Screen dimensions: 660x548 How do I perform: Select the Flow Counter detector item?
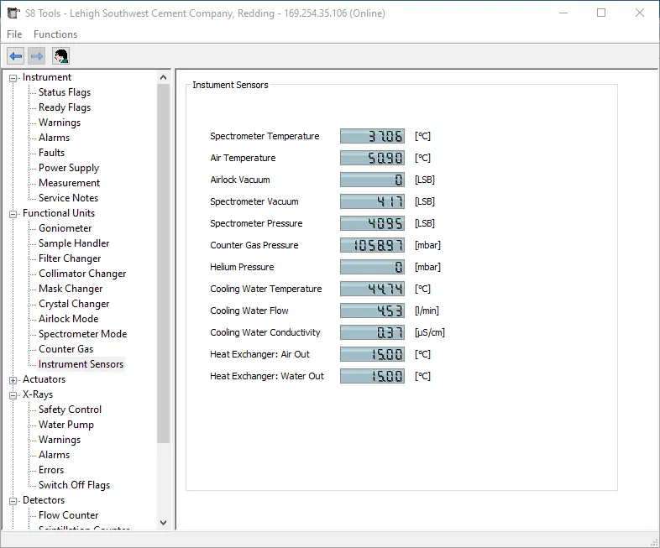pyautogui.click(x=68, y=515)
